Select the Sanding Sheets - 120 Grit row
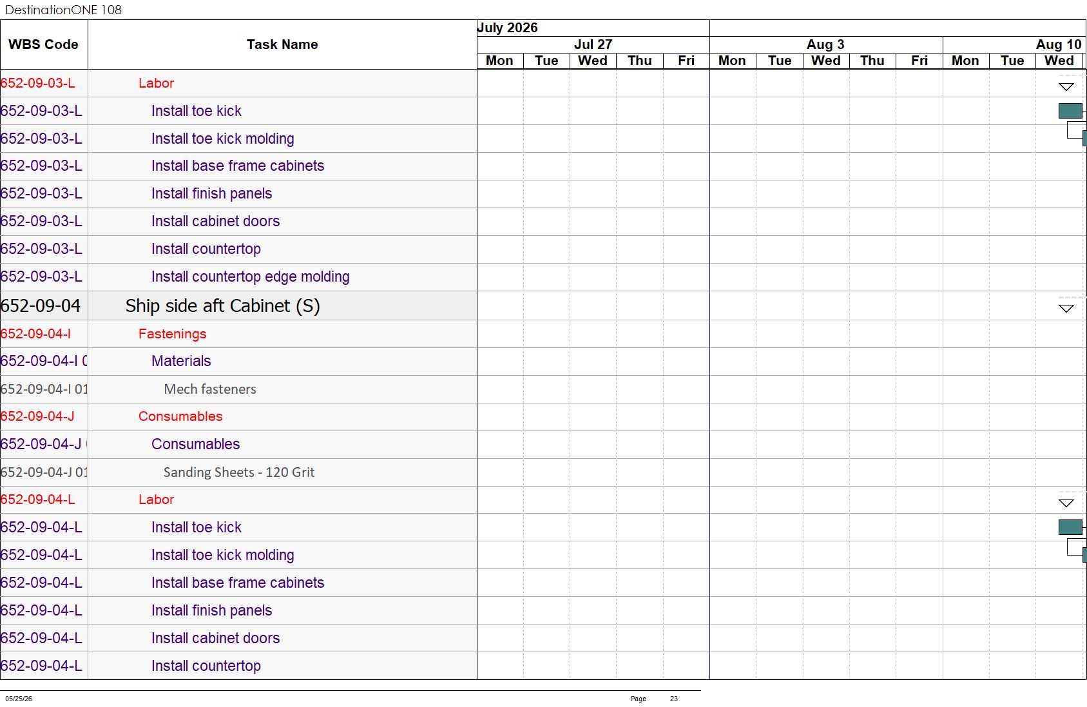This screenshot has width=1087, height=707. (x=239, y=472)
